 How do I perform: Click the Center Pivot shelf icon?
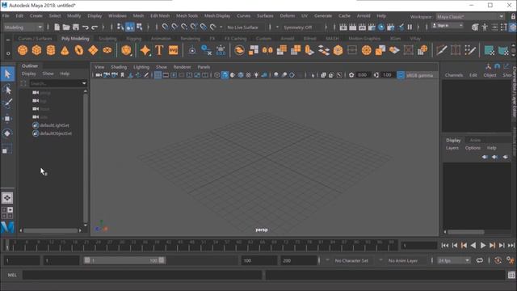[192, 50]
